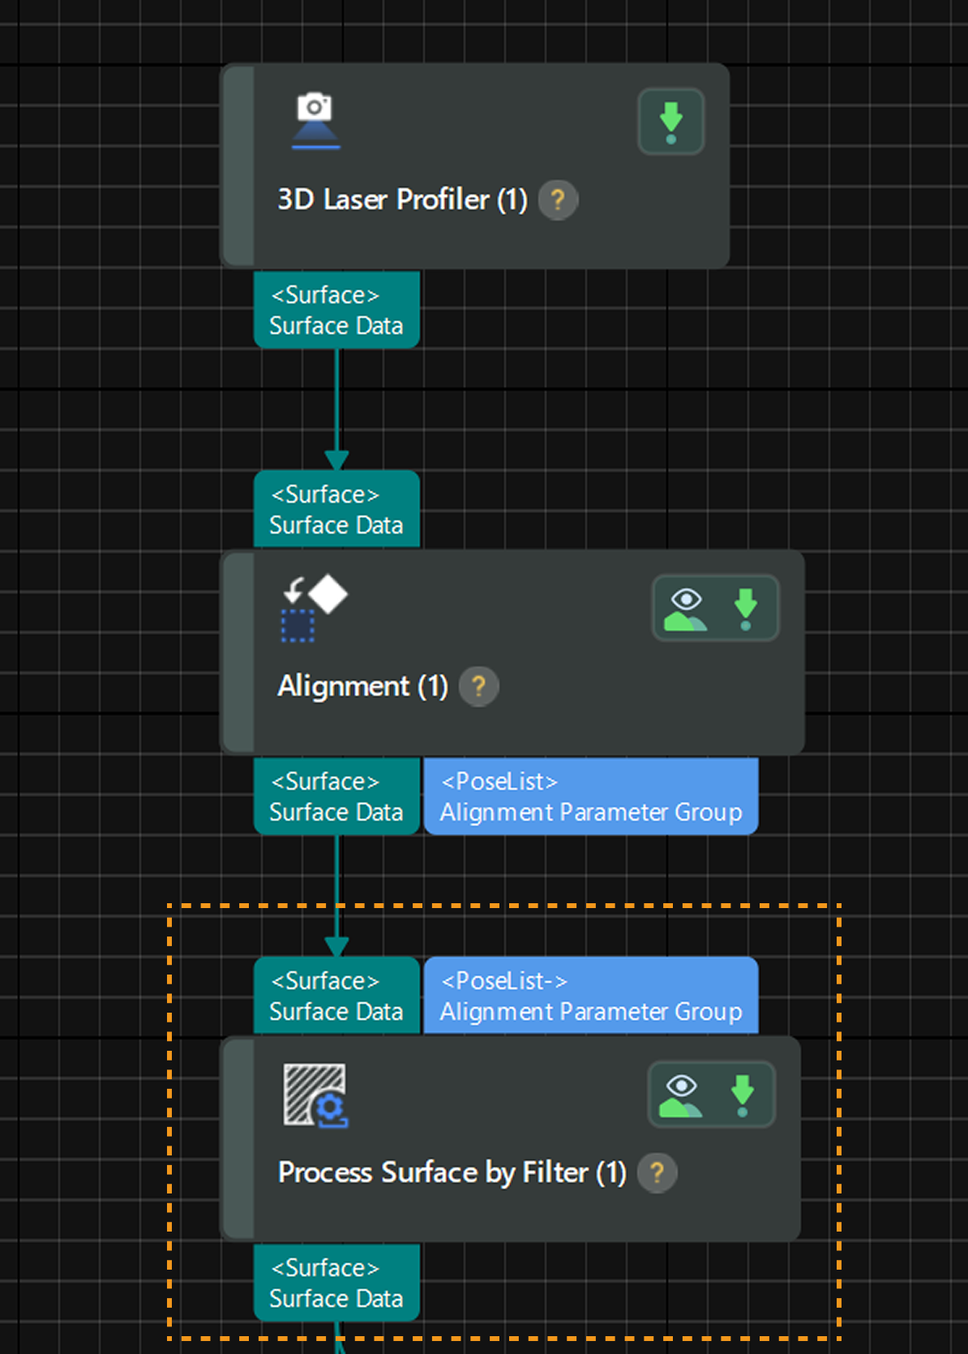
Task: Click the Process Surface by Filter left handle bar
Action: pyautogui.click(x=238, y=1138)
